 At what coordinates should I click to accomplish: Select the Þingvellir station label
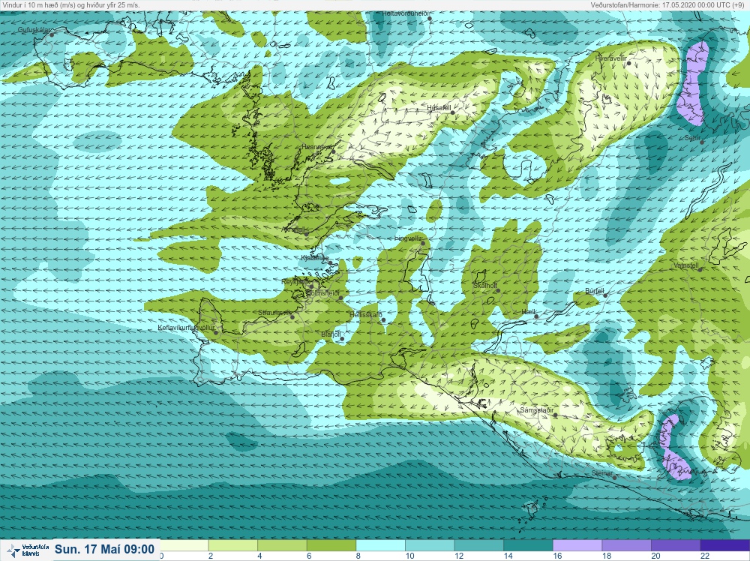pyautogui.click(x=408, y=238)
